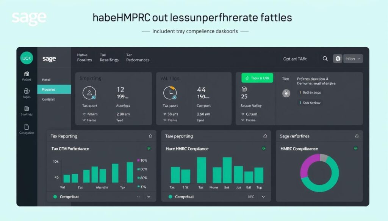Click the Opt art TARK link

point(295,59)
